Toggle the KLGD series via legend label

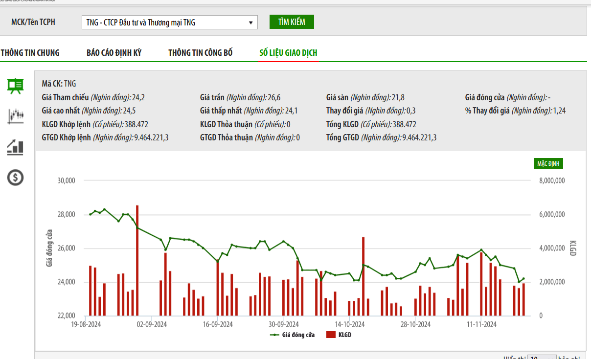pos(344,335)
